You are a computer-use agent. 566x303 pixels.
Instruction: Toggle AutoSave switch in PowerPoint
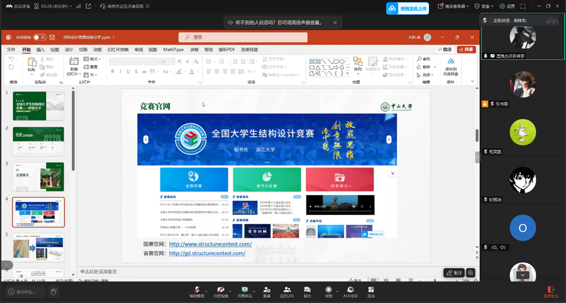pyautogui.click(x=40, y=37)
